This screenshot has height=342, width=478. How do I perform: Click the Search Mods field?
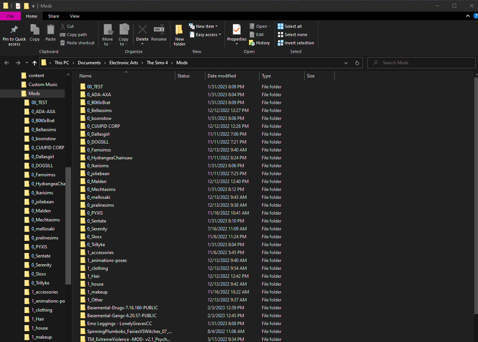coord(421,63)
